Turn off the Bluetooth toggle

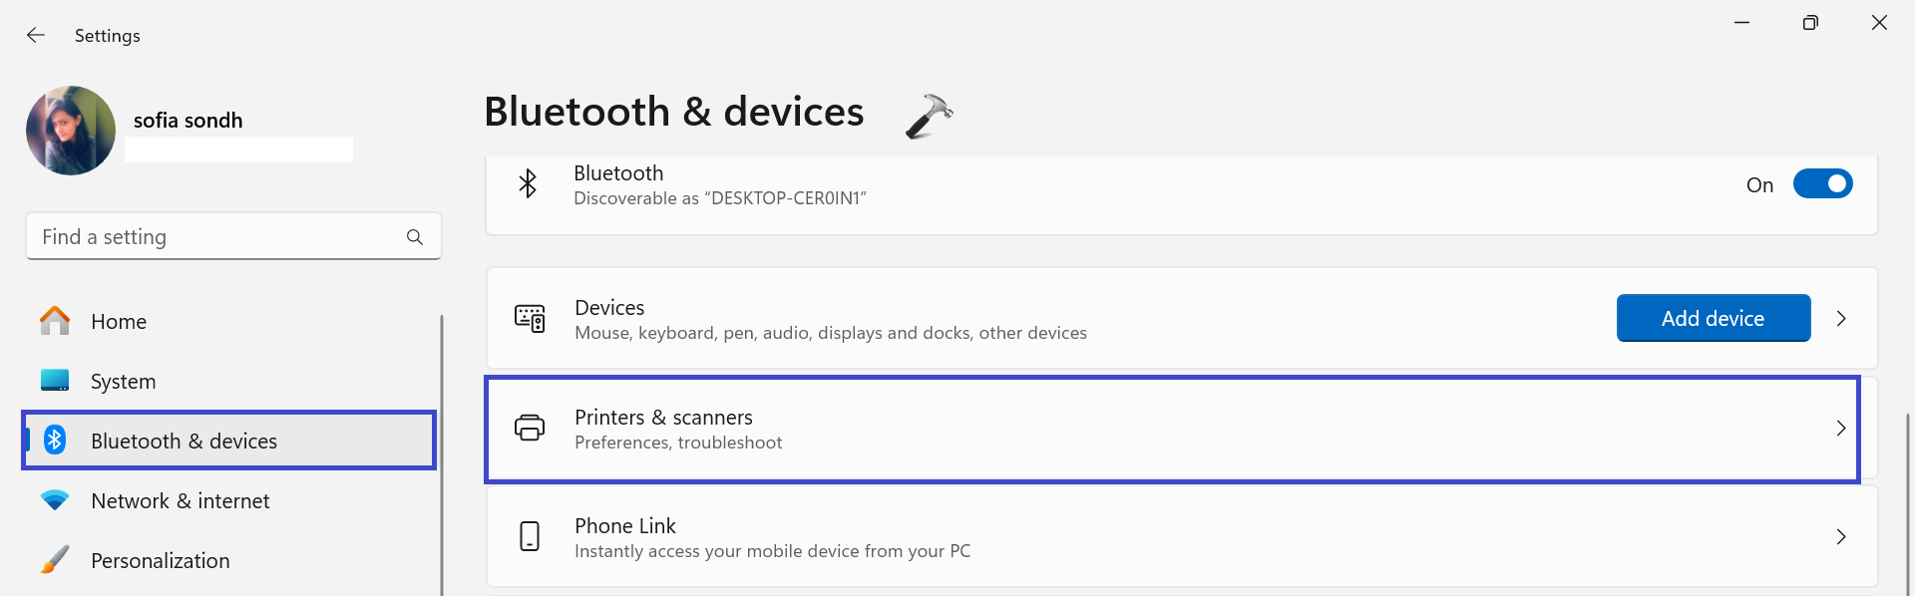coord(1822,184)
